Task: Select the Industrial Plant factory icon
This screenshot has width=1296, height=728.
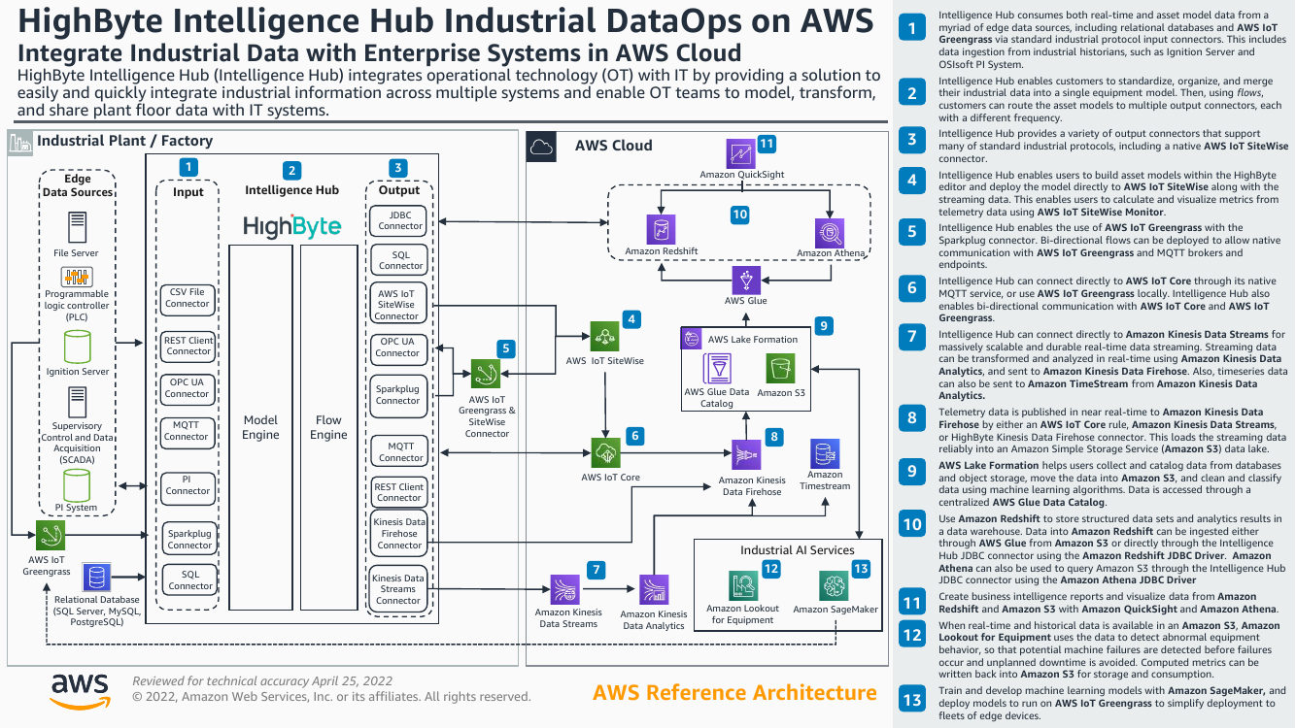Action: coord(20,142)
